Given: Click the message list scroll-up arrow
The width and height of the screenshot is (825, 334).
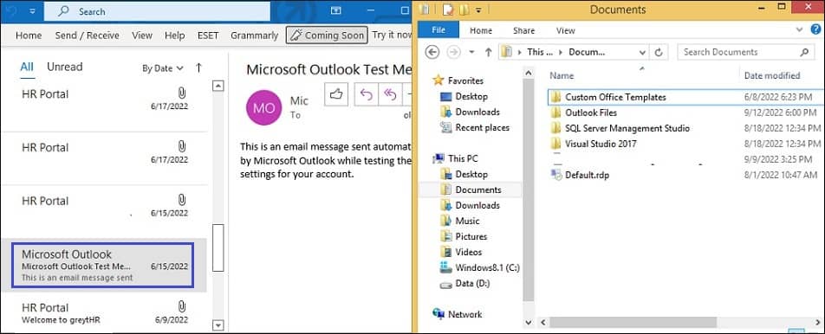Looking at the screenshot, I should coord(219,87).
